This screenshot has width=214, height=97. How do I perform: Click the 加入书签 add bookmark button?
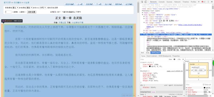coord(108,4)
